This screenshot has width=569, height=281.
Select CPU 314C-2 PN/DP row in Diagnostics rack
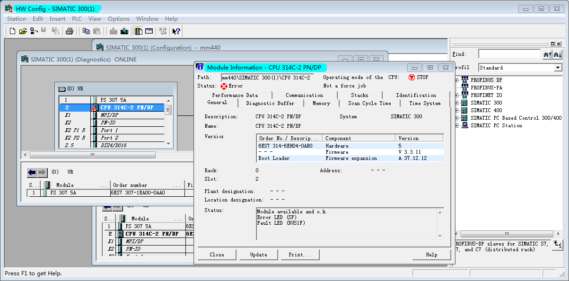pos(111,107)
